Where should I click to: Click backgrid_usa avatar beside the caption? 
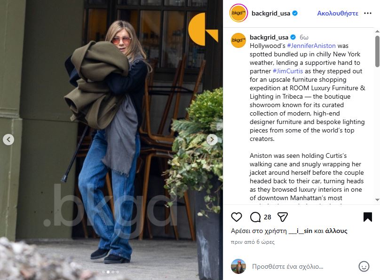[238, 40]
